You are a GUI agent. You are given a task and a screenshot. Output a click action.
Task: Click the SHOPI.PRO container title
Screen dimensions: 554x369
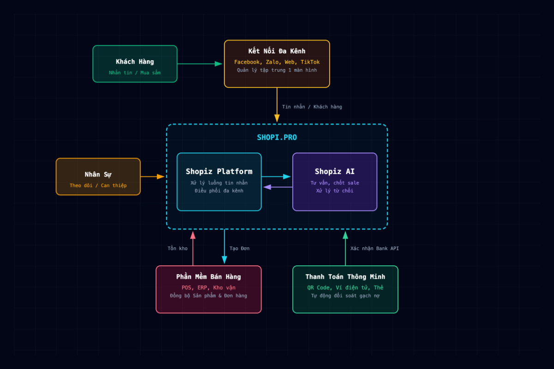pos(277,137)
